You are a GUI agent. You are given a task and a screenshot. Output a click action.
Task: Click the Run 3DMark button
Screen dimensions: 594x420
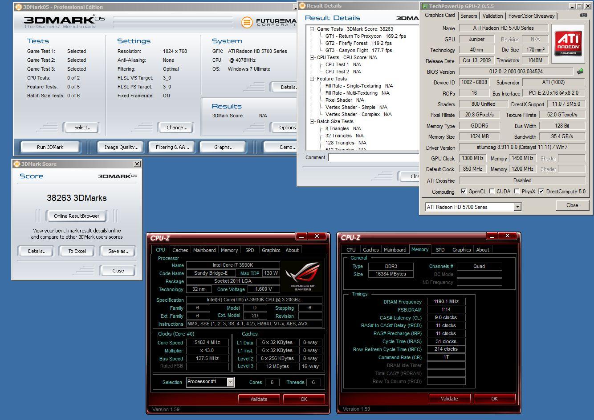click(x=50, y=147)
